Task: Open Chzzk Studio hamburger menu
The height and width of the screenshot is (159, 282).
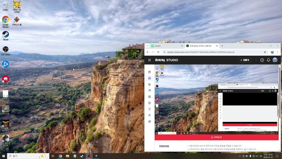Action: 149,60
